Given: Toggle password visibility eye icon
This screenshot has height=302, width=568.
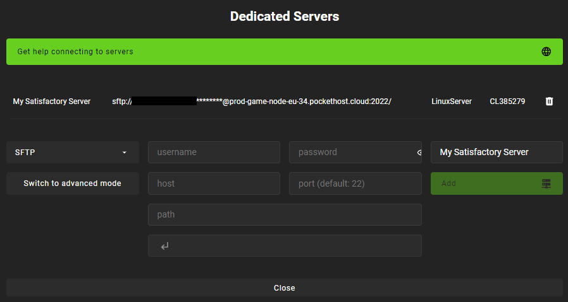Looking at the screenshot, I should (419, 153).
